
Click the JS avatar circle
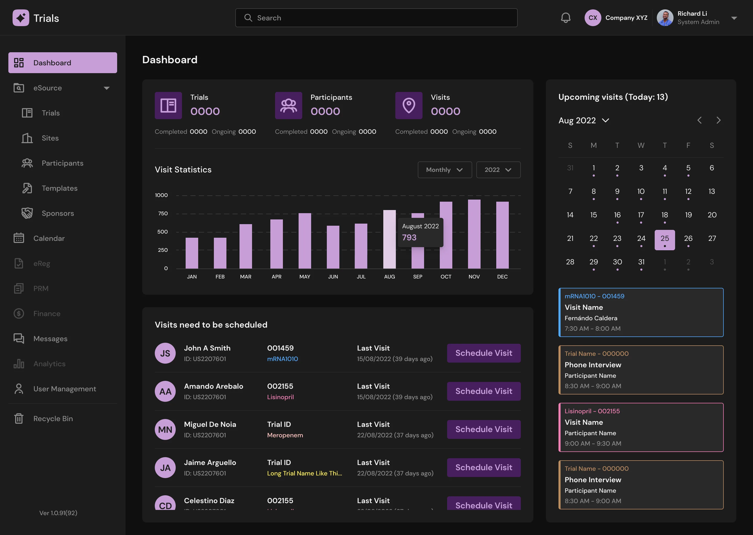pyautogui.click(x=165, y=353)
